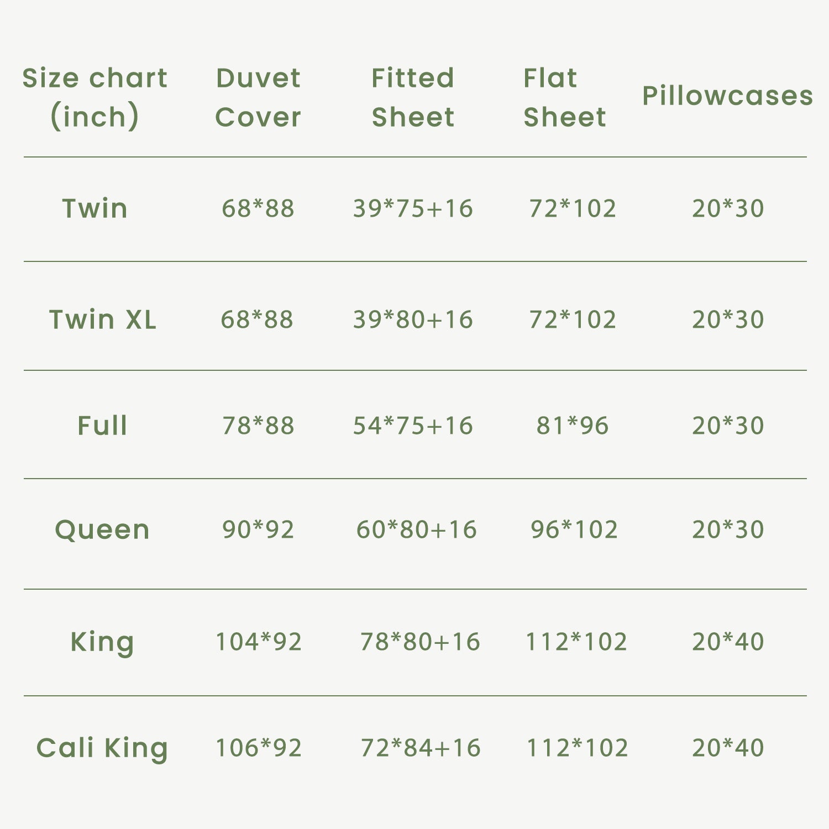Click the Full duvet cover size 78*88
Viewport: 829px width, 829px height.
[258, 426]
